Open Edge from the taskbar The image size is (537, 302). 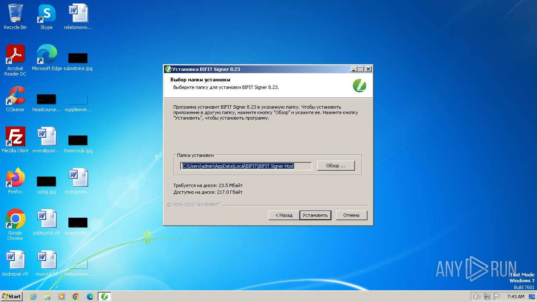click(90, 297)
